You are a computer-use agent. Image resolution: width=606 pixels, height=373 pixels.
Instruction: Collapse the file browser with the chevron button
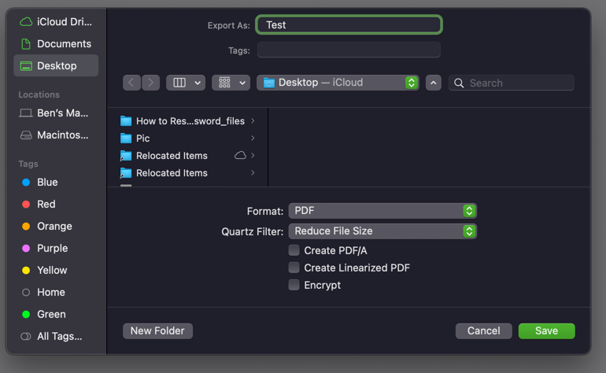click(434, 83)
